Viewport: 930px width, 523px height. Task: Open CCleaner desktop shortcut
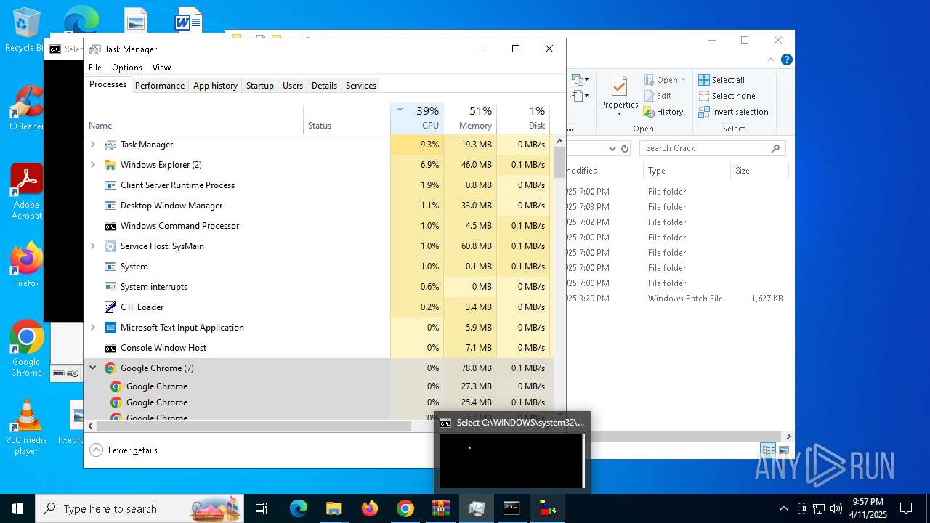click(26, 108)
